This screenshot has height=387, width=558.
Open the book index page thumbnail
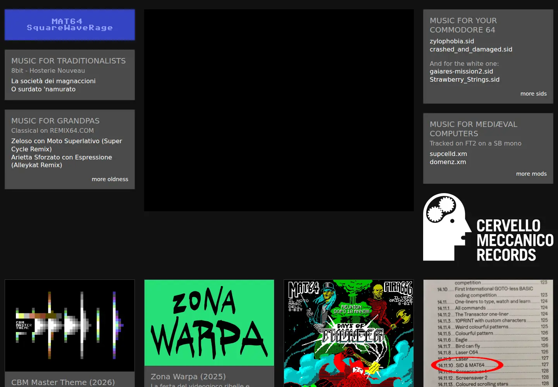[x=488, y=333]
